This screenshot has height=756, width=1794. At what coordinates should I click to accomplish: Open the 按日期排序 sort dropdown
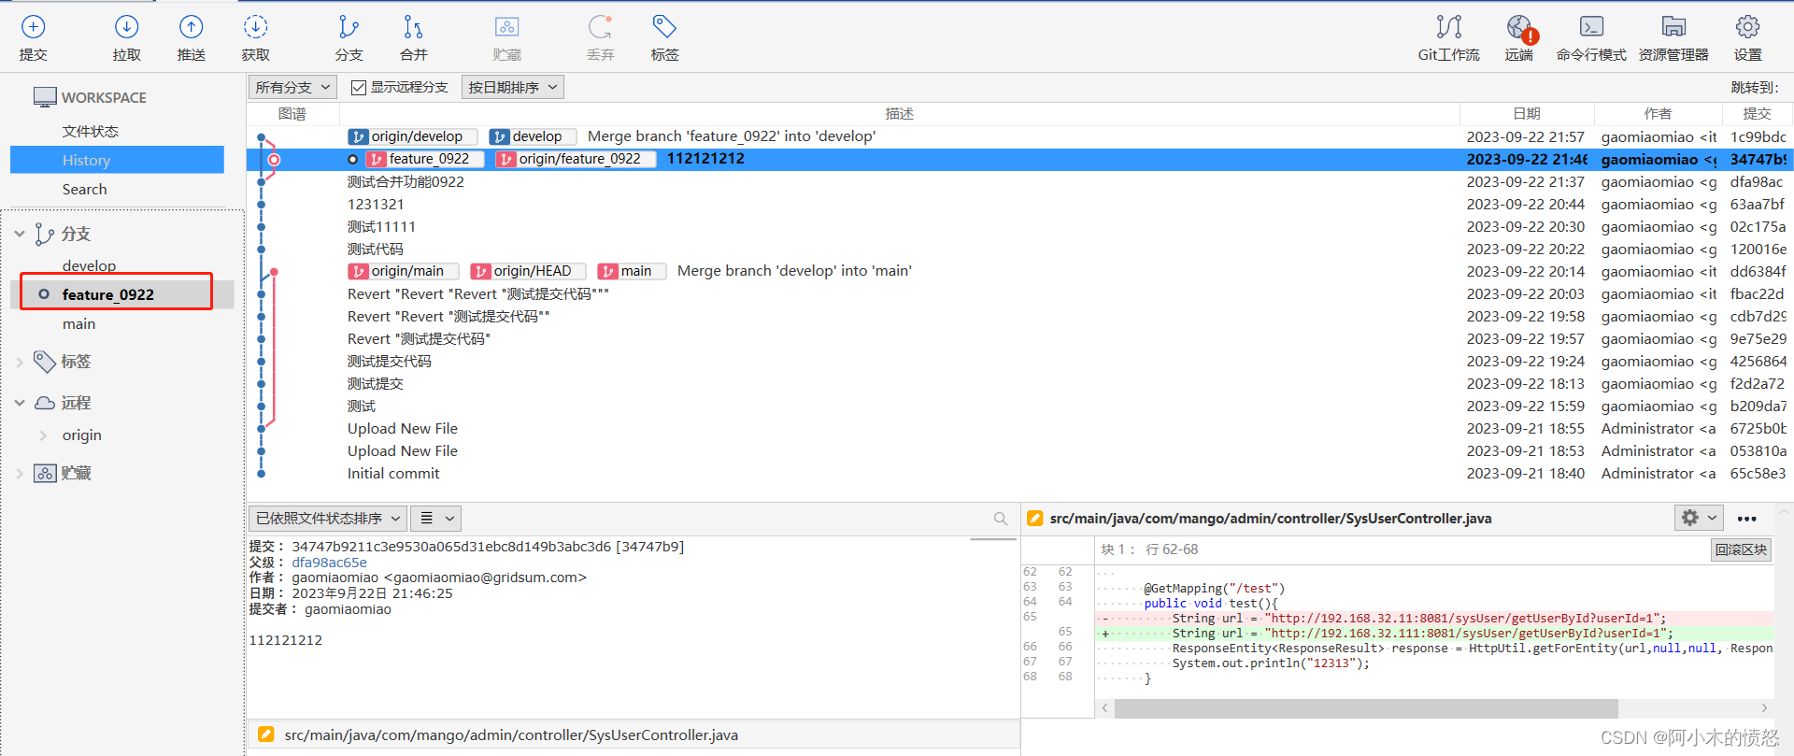pos(513,88)
